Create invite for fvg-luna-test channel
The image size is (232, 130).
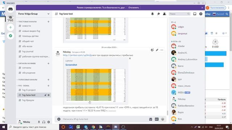[x=45, y=95]
